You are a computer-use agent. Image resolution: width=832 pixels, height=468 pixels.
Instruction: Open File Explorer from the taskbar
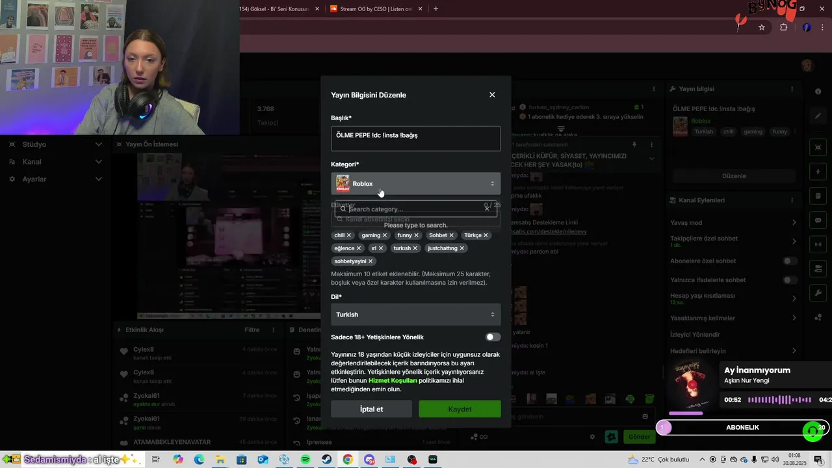point(220,460)
